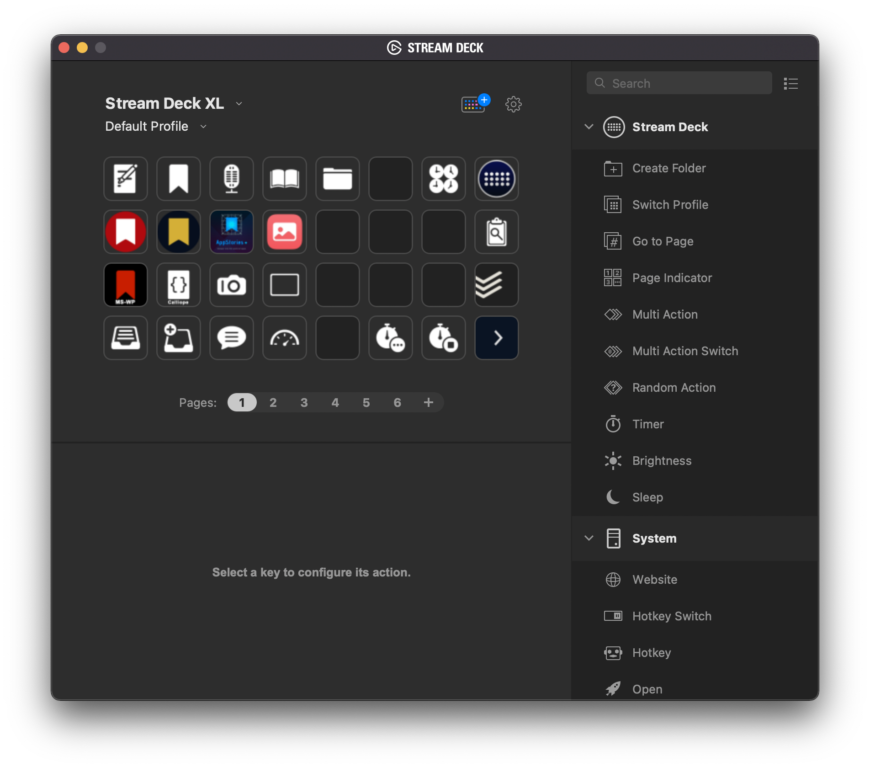870x768 pixels.
Task: Select the AppStories key
Action: tap(232, 232)
